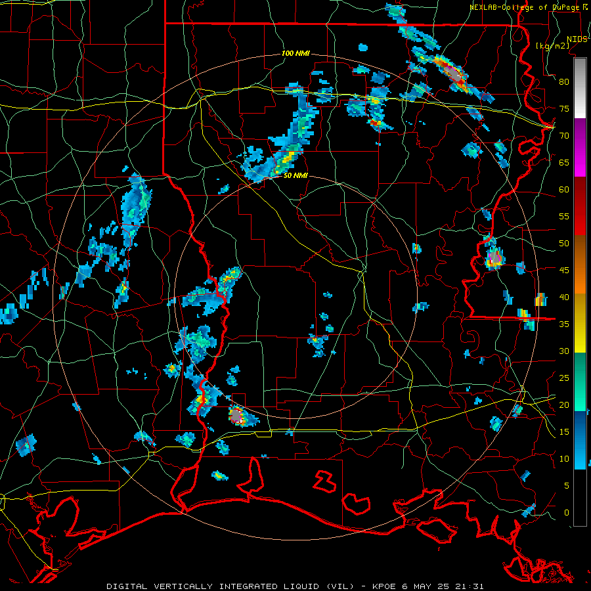This screenshot has width=591, height=591.
Task: Click the "55" value on the legend
Action: coord(564,217)
